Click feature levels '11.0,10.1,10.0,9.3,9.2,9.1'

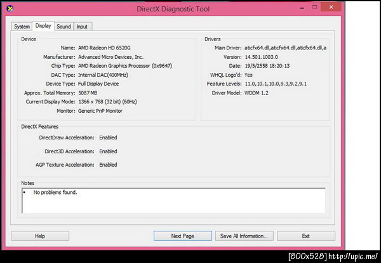[276, 84]
